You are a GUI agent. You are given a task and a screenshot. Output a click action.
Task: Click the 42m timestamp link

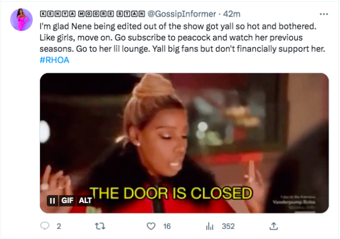point(232,14)
